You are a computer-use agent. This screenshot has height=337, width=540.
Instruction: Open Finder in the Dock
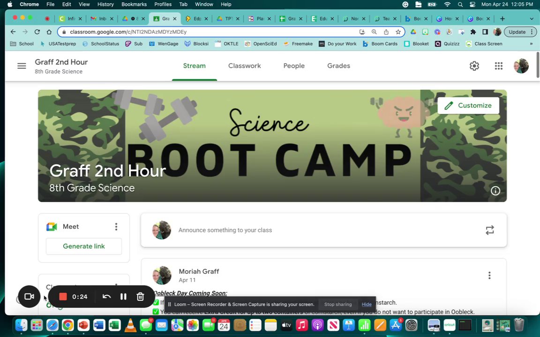21,325
